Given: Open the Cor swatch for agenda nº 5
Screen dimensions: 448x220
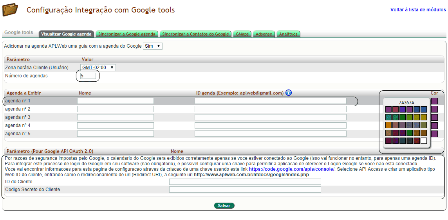Looking at the screenshot, I should (435, 134).
